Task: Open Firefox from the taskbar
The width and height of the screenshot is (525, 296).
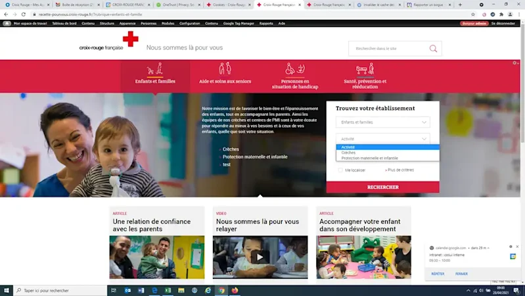Action: (235, 290)
